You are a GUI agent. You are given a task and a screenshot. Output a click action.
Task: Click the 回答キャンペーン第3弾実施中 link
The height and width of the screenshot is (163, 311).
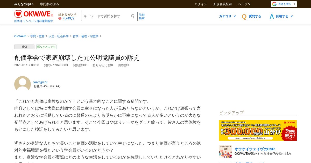tap(33, 21)
